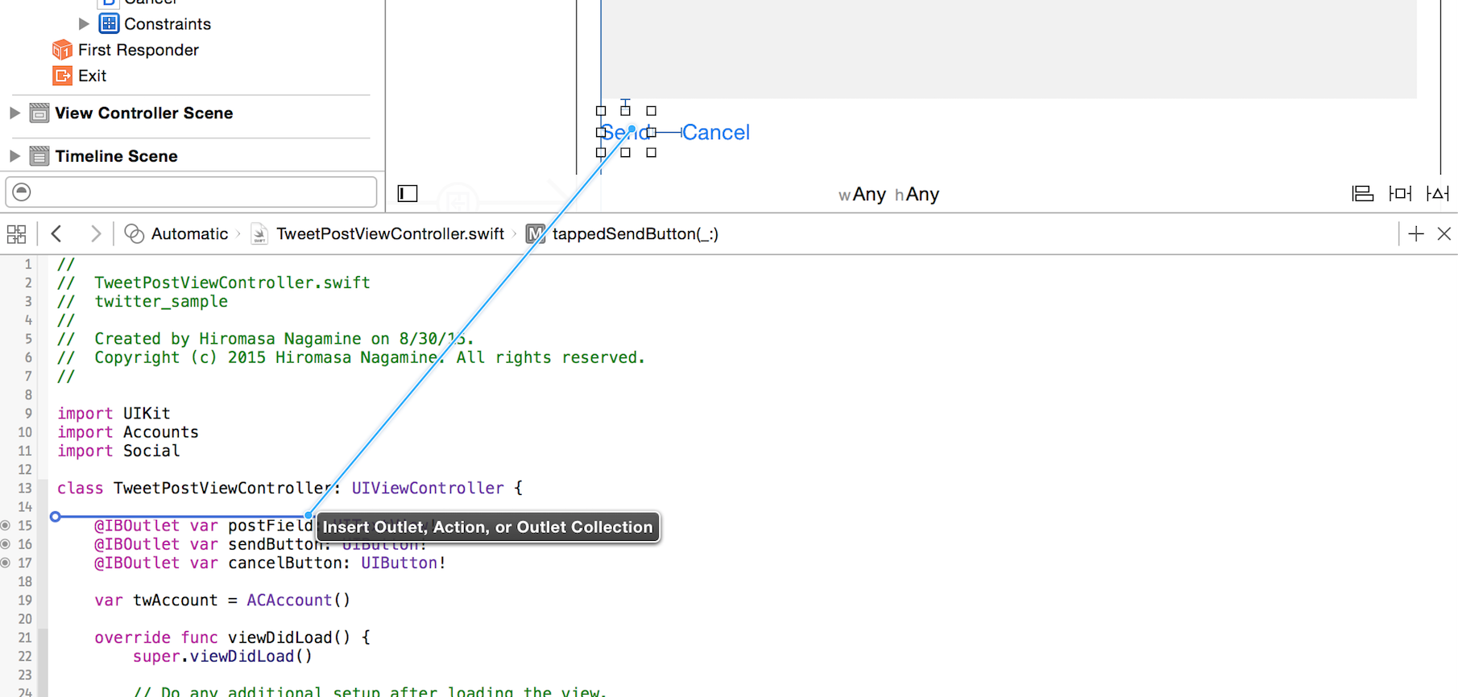Click the method M icon in jump bar
Screen dimensions: 1458x697
536,233
